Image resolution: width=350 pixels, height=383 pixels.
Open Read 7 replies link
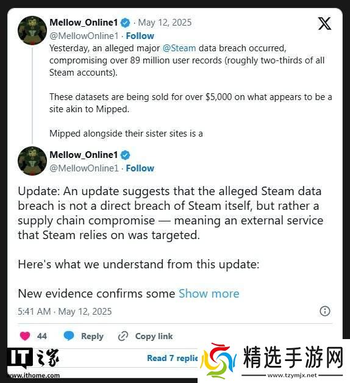coord(173,358)
